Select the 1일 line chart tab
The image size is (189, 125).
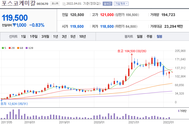[x=23, y=36]
